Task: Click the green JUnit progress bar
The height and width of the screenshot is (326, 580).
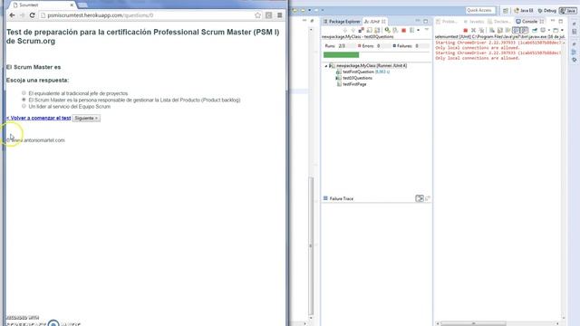Action: (341, 54)
